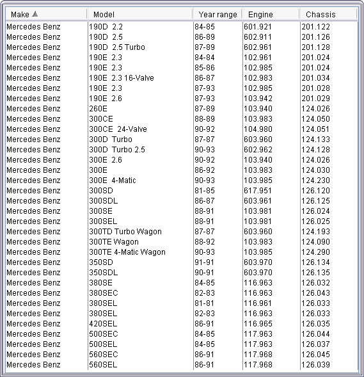Screen dimensions: 364x377
Task: Click year range 91-91
Action: (x=204, y=262)
